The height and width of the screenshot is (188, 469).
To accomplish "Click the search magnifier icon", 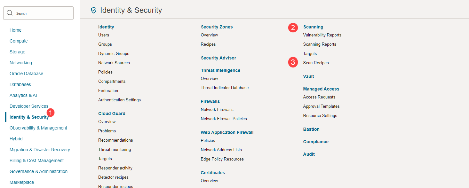I will click(10, 13).
